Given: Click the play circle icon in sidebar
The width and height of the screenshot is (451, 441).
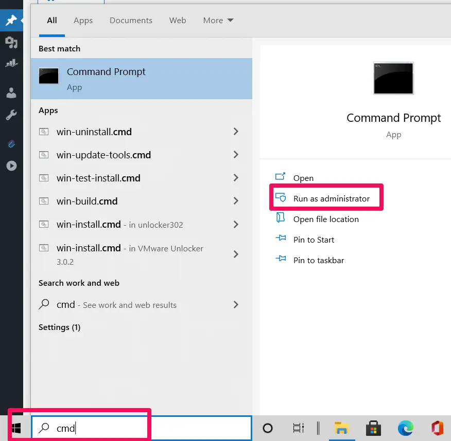Looking at the screenshot, I should click(11, 166).
